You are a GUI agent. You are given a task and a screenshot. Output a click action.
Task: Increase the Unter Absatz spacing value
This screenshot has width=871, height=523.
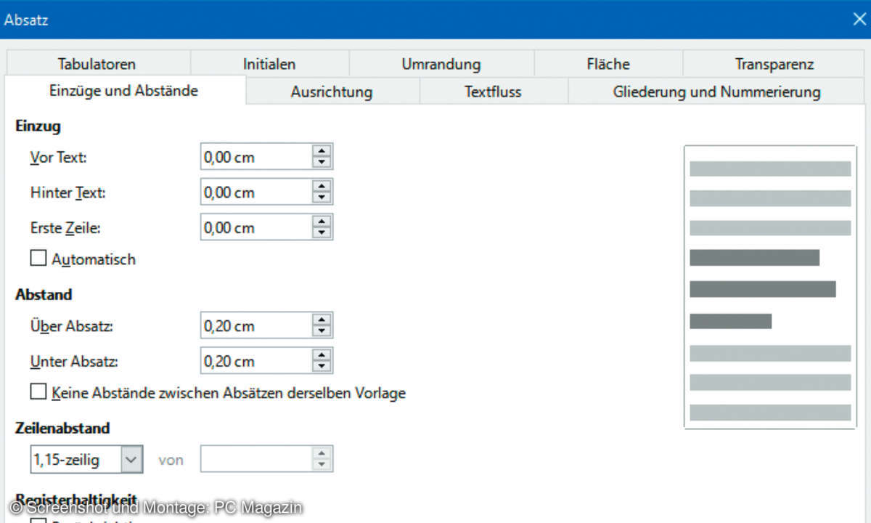[x=322, y=355]
